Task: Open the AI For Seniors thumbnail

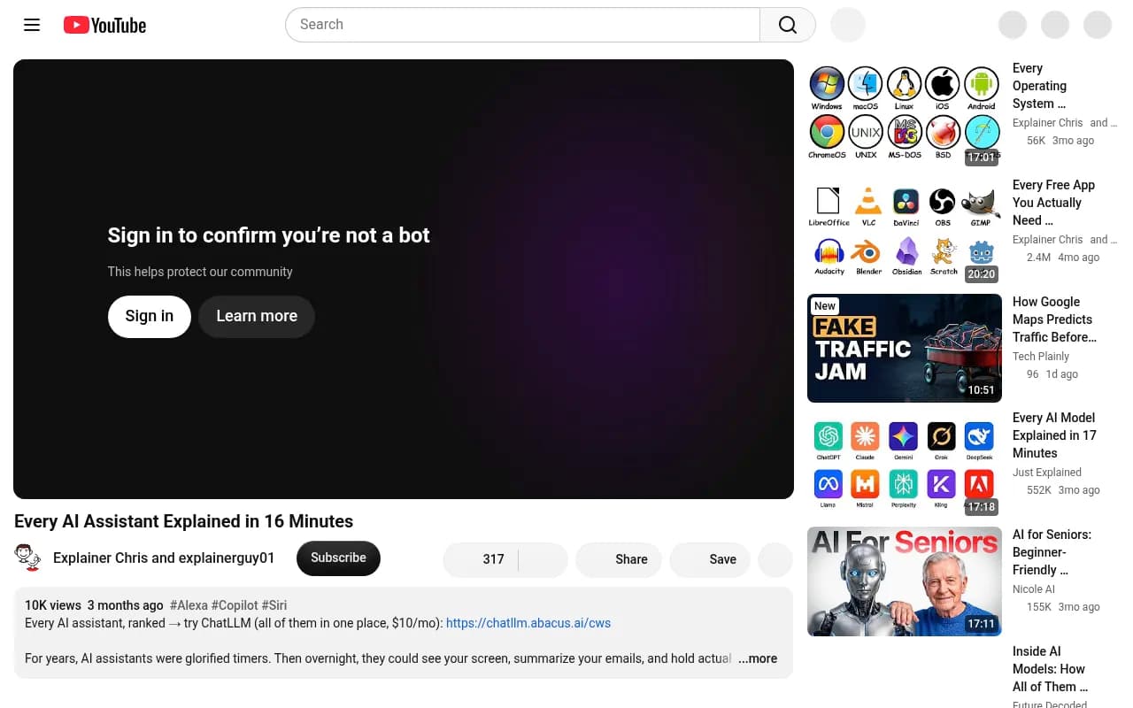Action: (x=905, y=581)
